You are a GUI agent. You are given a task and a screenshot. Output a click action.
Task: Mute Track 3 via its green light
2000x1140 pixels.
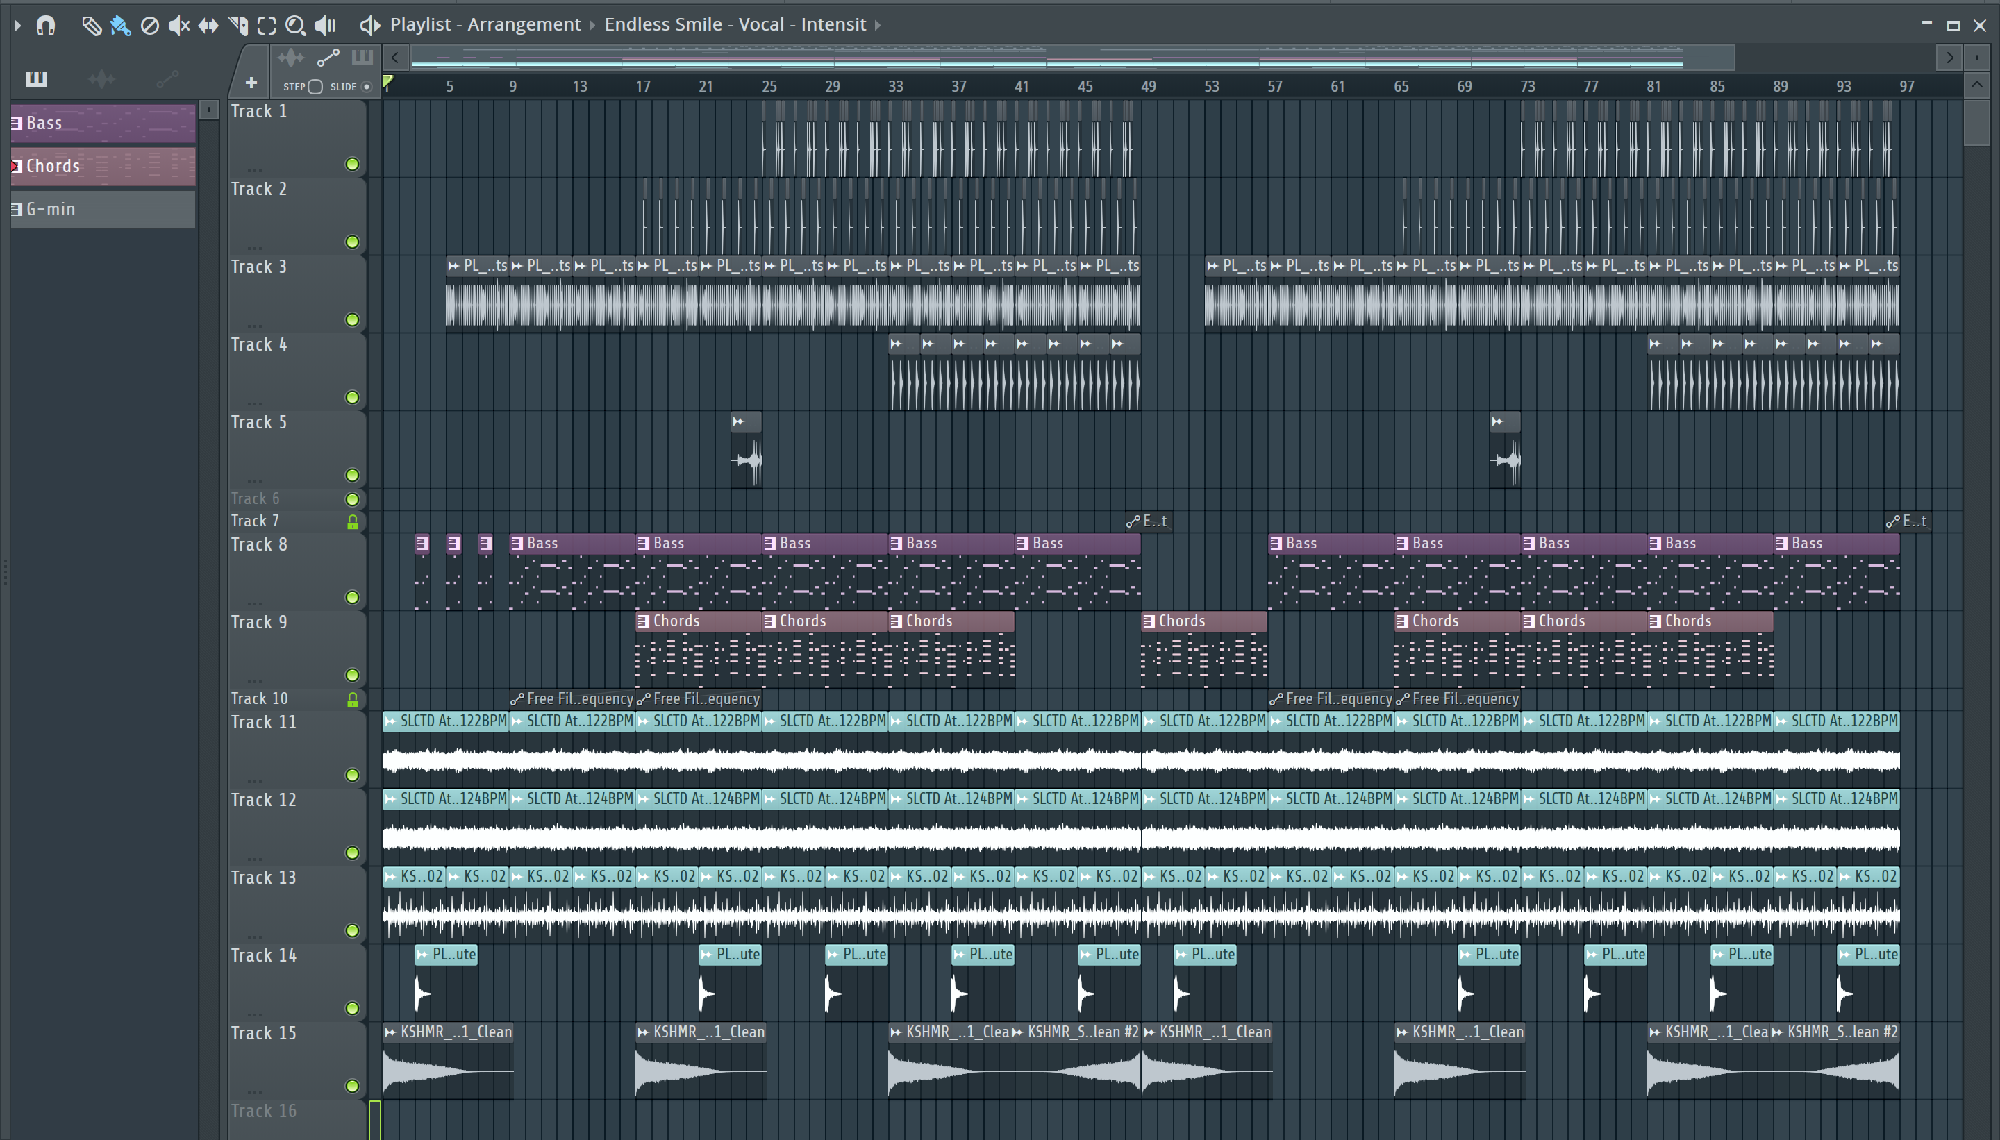[x=352, y=319]
